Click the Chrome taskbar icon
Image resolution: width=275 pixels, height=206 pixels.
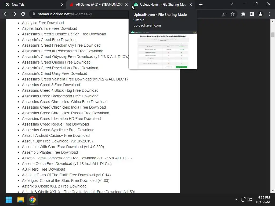click(32, 200)
